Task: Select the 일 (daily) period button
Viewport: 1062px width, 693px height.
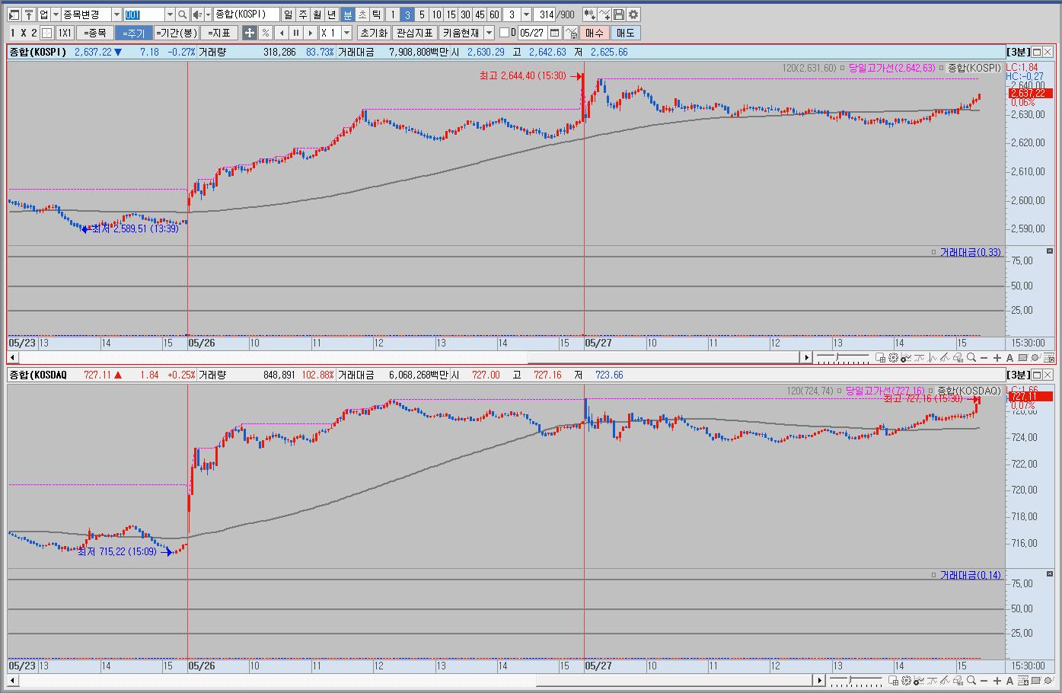Action: (288, 14)
